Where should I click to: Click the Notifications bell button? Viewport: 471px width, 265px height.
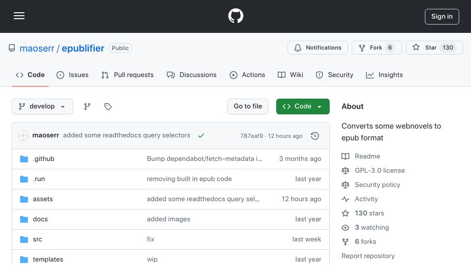pyautogui.click(x=317, y=48)
